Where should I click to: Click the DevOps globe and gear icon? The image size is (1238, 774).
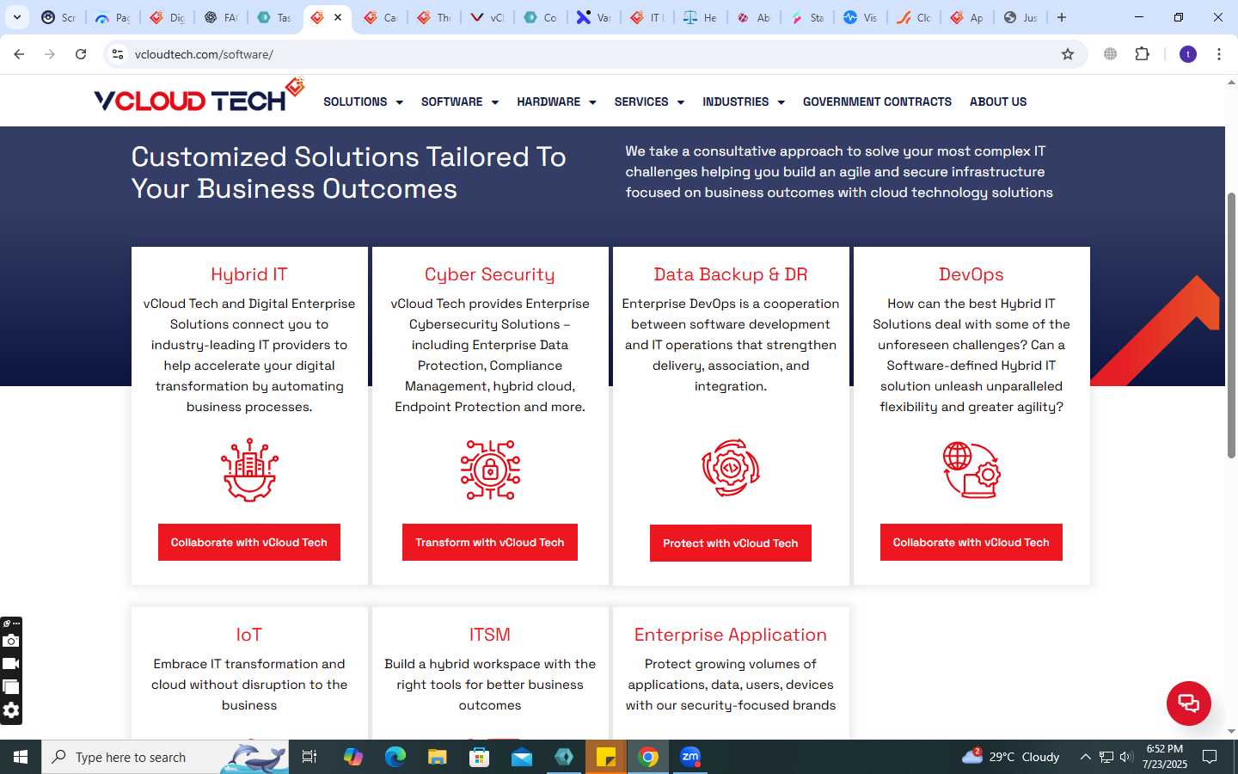tap(971, 470)
